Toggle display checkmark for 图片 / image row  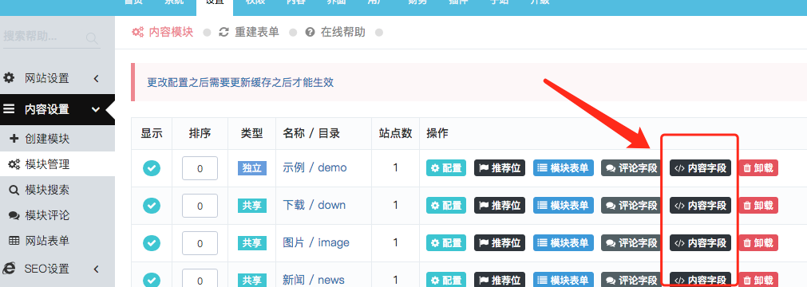click(152, 243)
